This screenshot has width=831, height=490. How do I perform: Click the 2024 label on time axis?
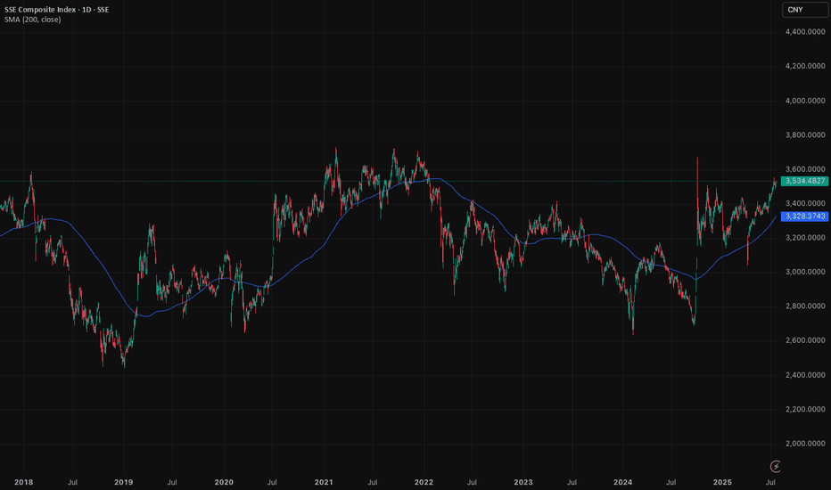[622, 481]
